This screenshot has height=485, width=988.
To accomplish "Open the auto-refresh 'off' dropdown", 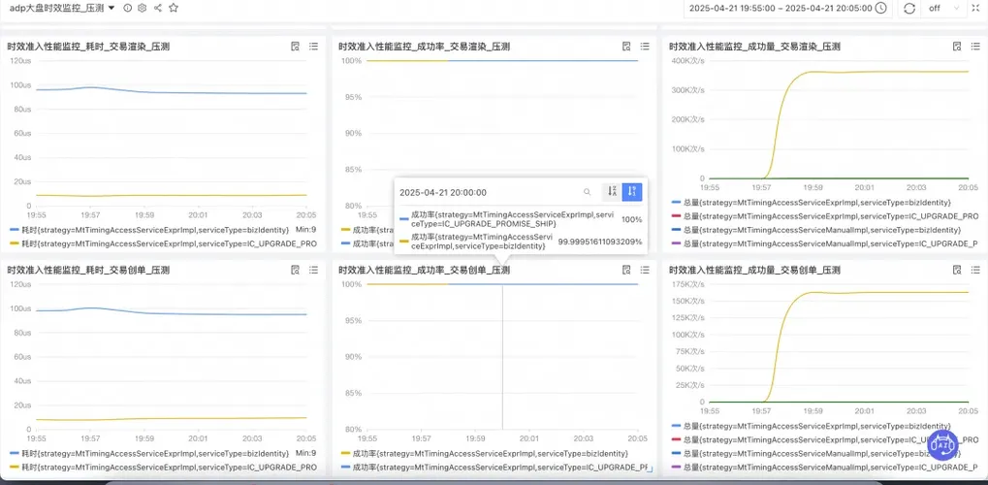I will point(940,8).
